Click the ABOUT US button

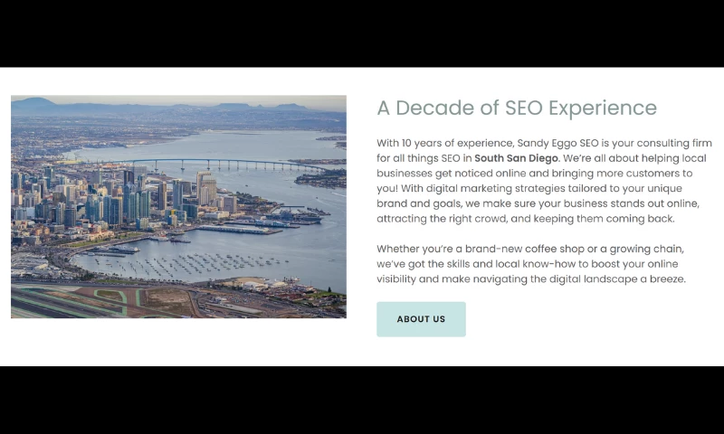(x=421, y=319)
